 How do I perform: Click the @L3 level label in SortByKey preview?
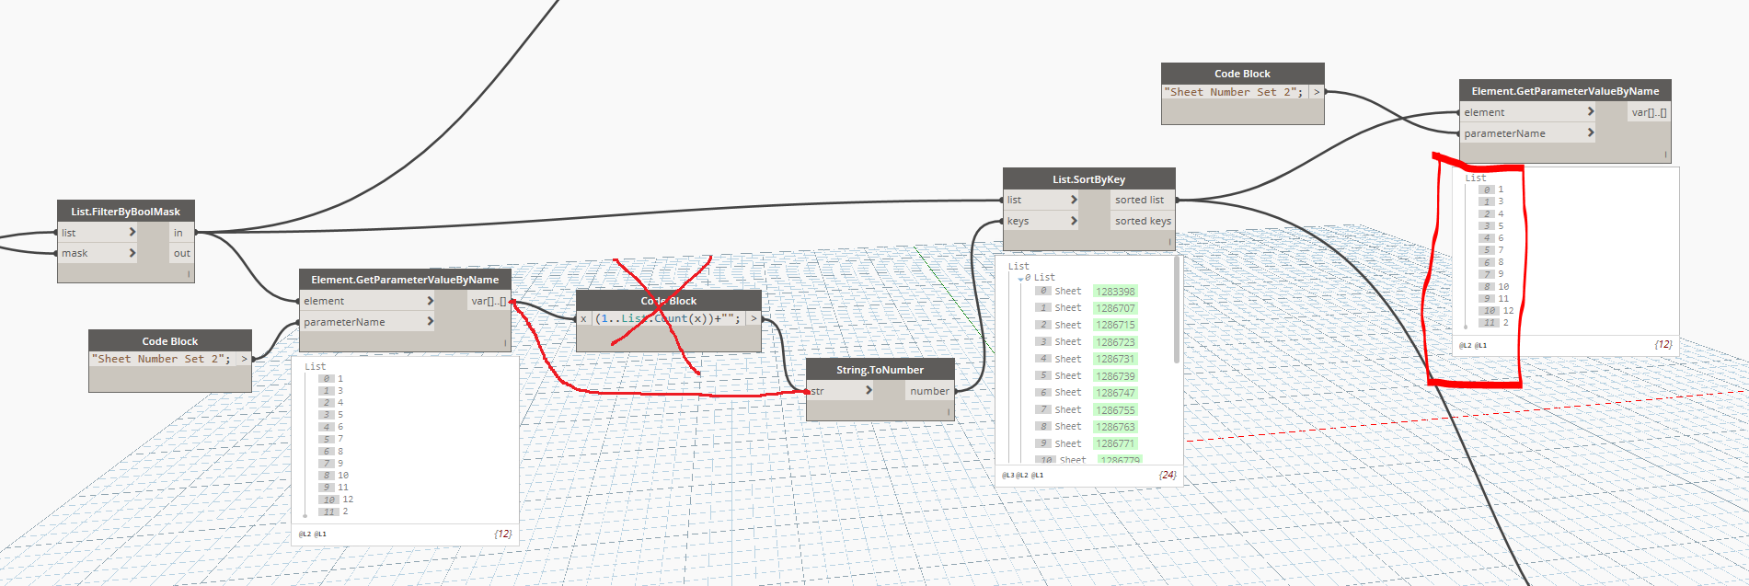(1007, 476)
